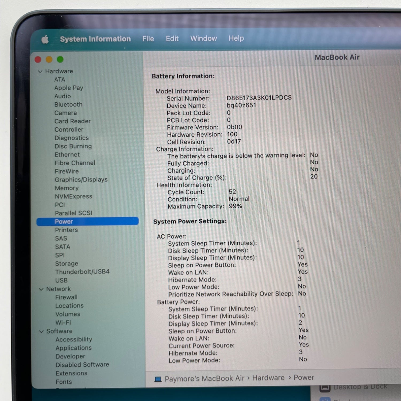The width and height of the screenshot is (401, 401).
Task: Select Fibre Channel in the sidebar
Action: click(x=75, y=163)
